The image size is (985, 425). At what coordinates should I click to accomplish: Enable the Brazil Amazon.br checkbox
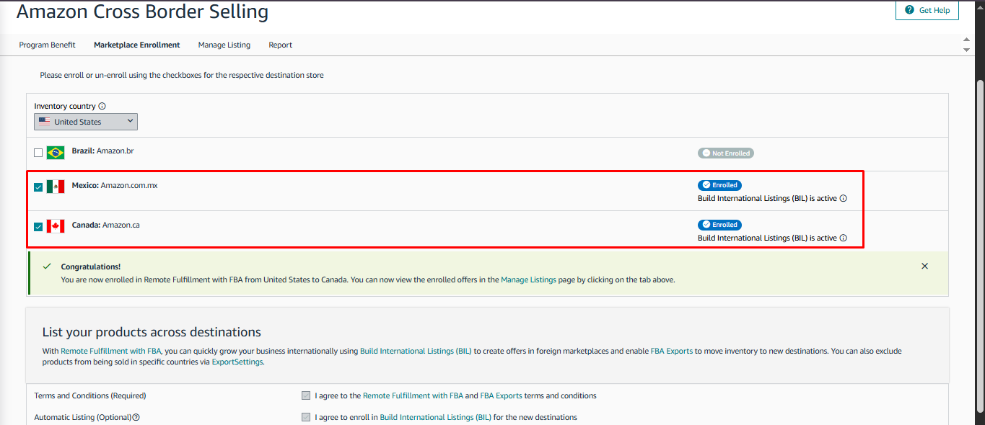pos(38,153)
